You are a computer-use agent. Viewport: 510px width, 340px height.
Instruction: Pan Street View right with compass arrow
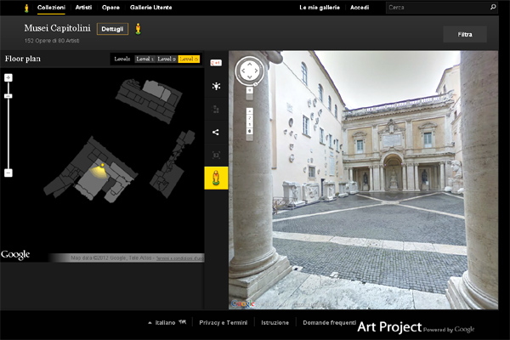pyautogui.click(x=256, y=71)
